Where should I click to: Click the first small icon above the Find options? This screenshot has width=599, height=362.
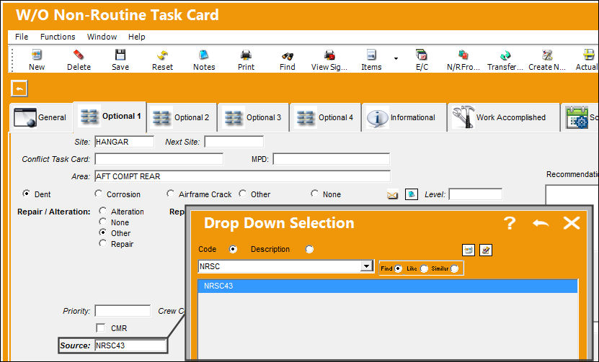pyautogui.click(x=469, y=250)
